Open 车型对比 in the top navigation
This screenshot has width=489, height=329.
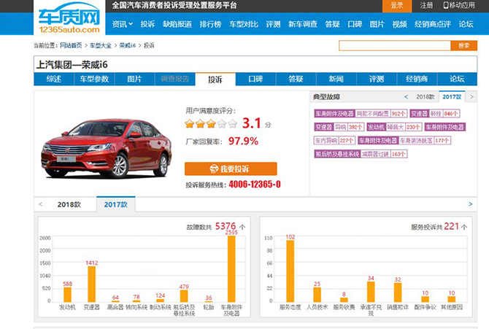[244, 24]
